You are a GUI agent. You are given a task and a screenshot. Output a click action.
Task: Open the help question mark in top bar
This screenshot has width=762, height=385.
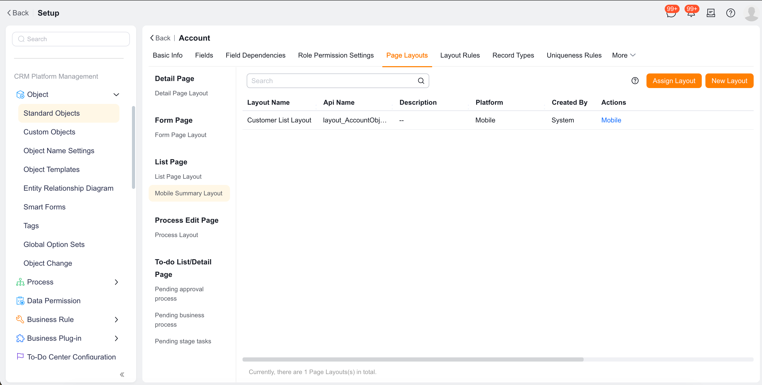[x=731, y=13]
